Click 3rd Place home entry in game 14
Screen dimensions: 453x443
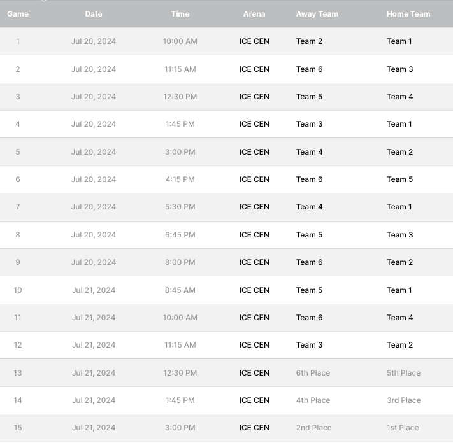click(403, 400)
